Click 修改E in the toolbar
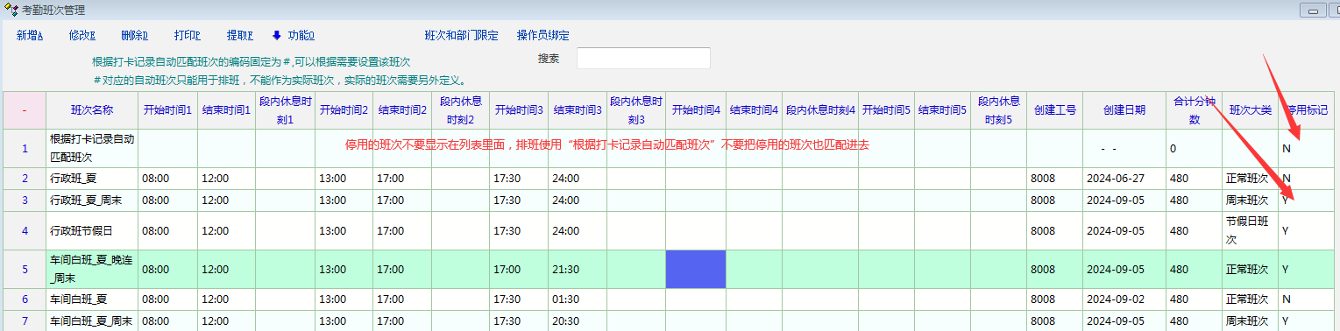 82,36
